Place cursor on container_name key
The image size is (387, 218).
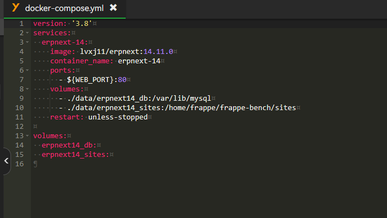point(82,61)
